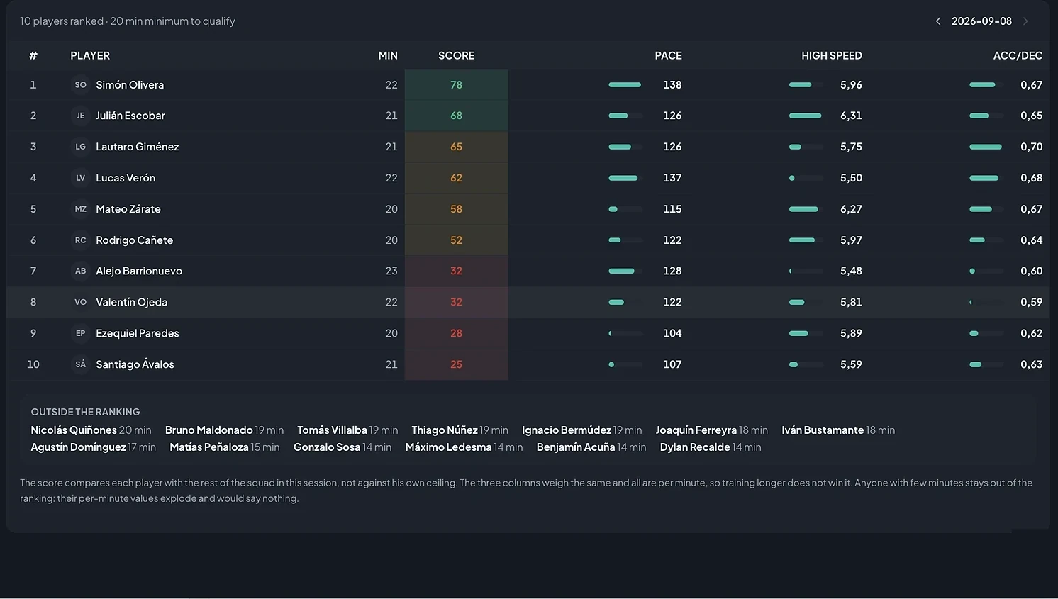Sort by the MIN column header
Screen dimensions: 1058x599
click(x=388, y=55)
